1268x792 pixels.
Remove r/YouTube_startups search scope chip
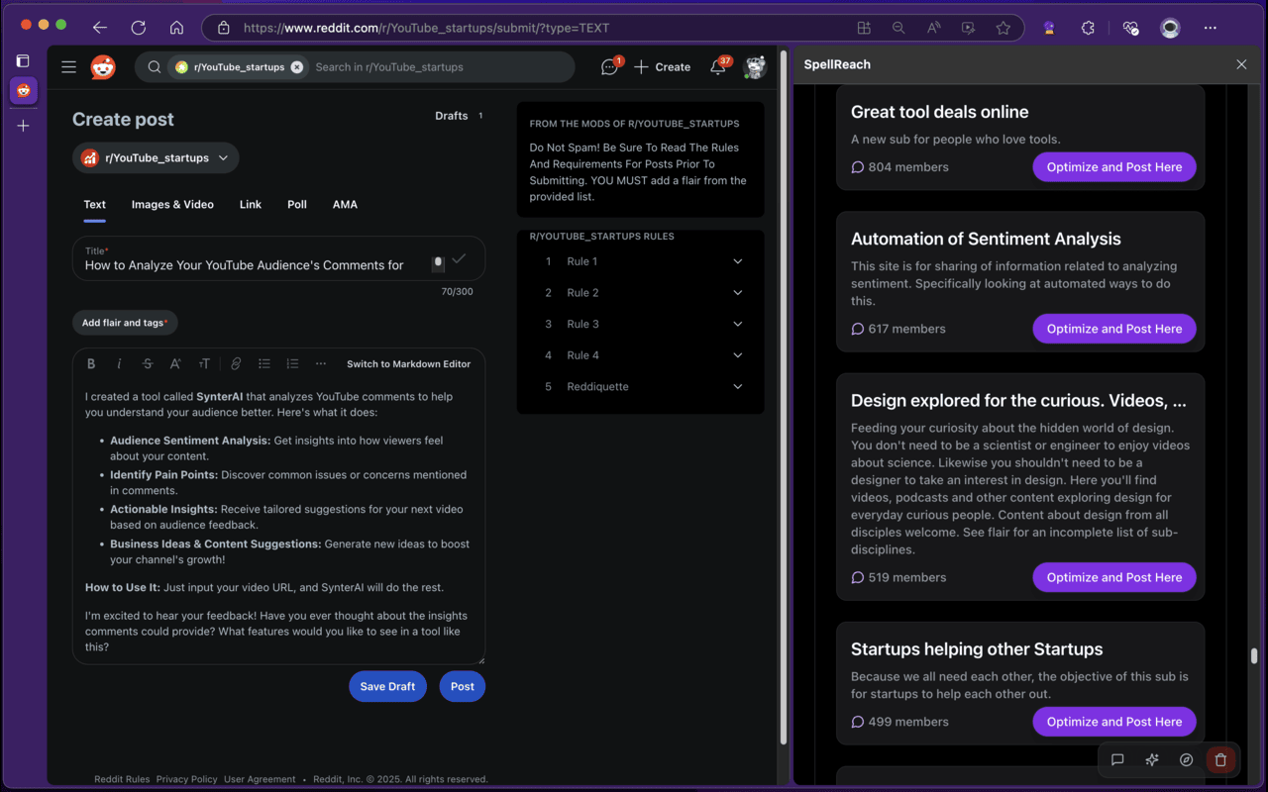pyautogui.click(x=297, y=67)
